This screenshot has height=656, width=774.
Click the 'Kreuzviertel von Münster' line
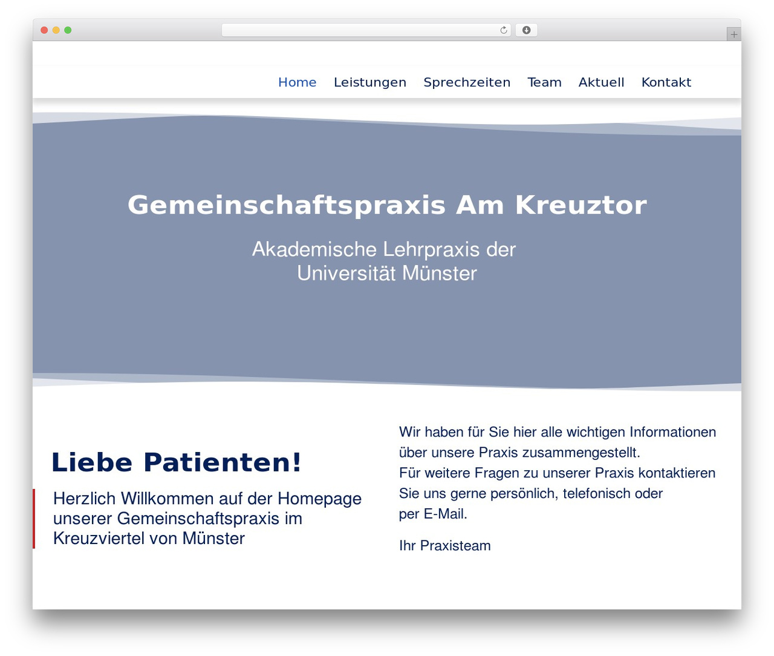(149, 539)
